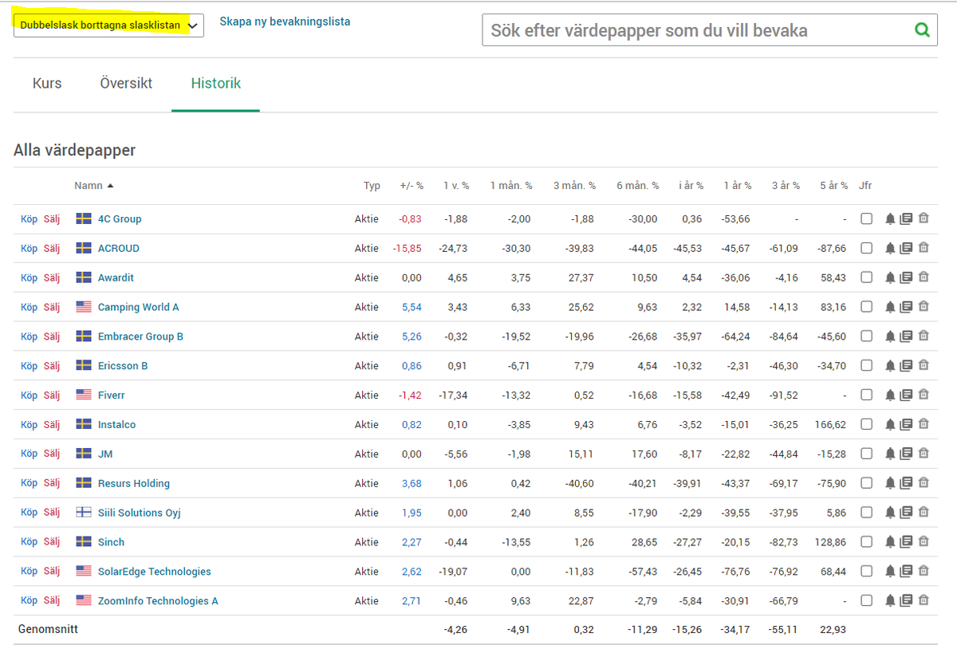
Task: Open the watchlist selection dropdown
Action: [x=108, y=26]
